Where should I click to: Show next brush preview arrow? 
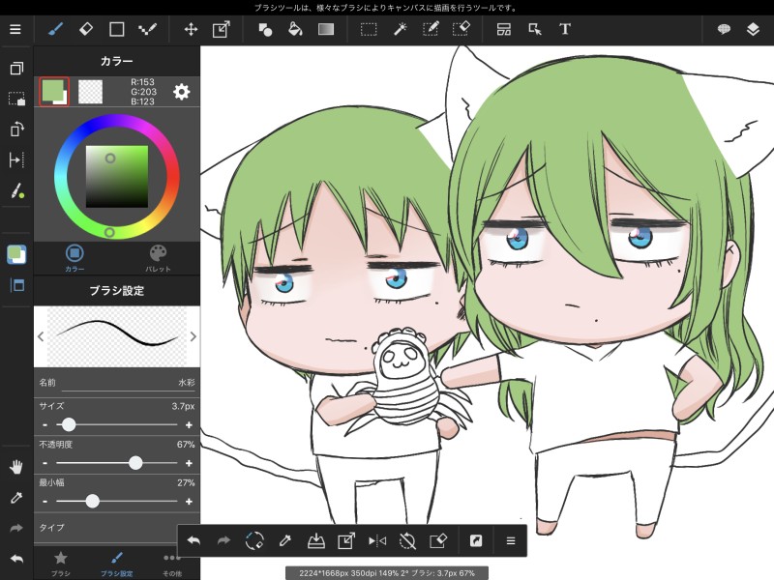tap(193, 336)
